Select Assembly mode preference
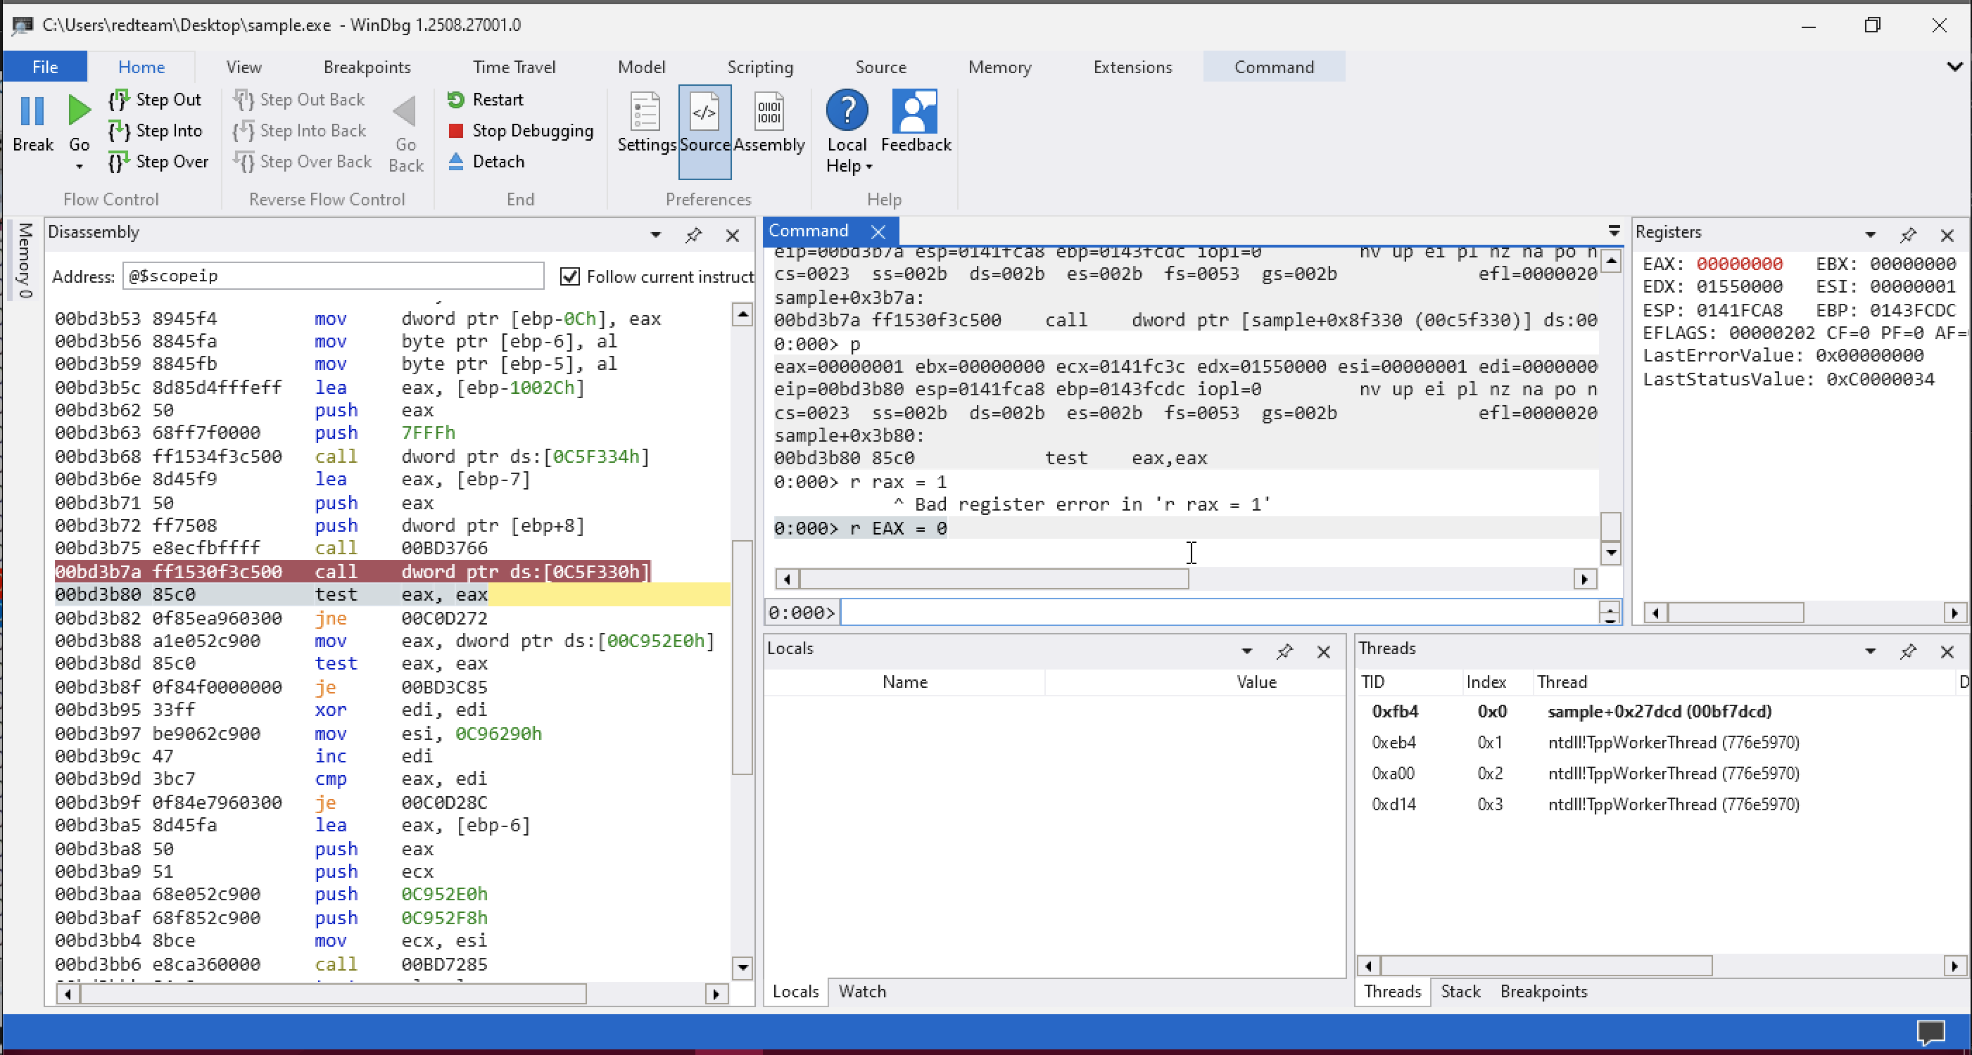Image resolution: width=1972 pixels, height=1055 pixels. coord(769,124)
